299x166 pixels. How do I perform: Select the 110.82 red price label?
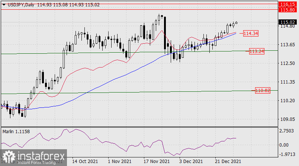click(x=263, y=90)
